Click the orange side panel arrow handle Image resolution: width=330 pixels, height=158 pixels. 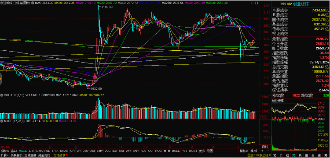[0, 79]
